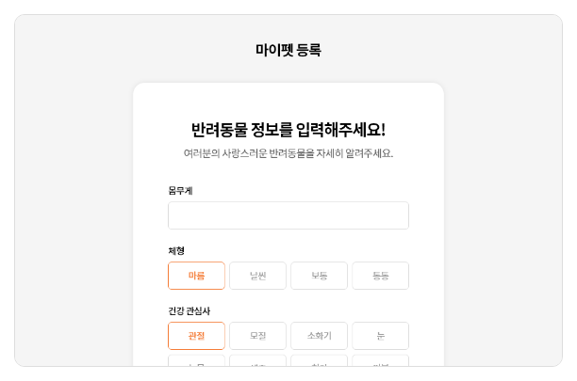Click the 반려동물 정보를 입력해주세요! heading
The height and width of the screenshot is (381, 577).
pos(288,130)
